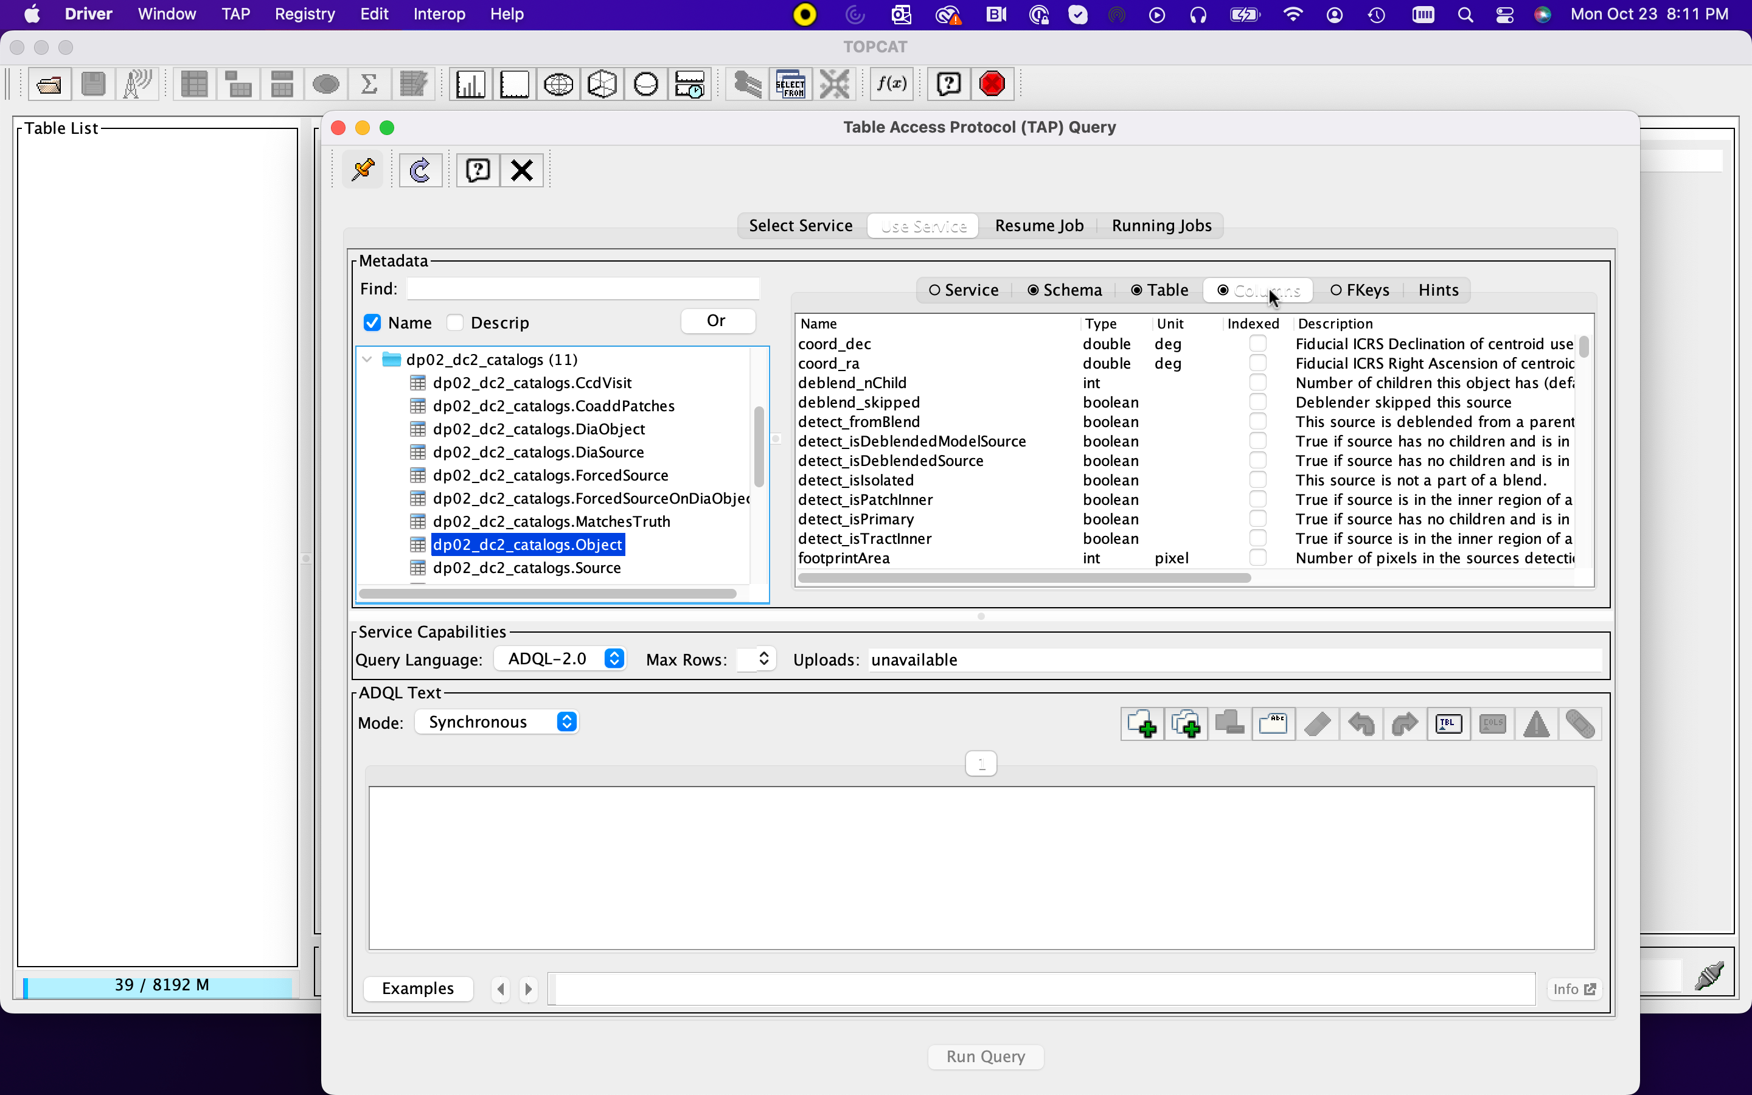Screen dimensions: 1752x1095
Task: Select the plot/chart icon in toolbar
Action: tap(469, 85)
